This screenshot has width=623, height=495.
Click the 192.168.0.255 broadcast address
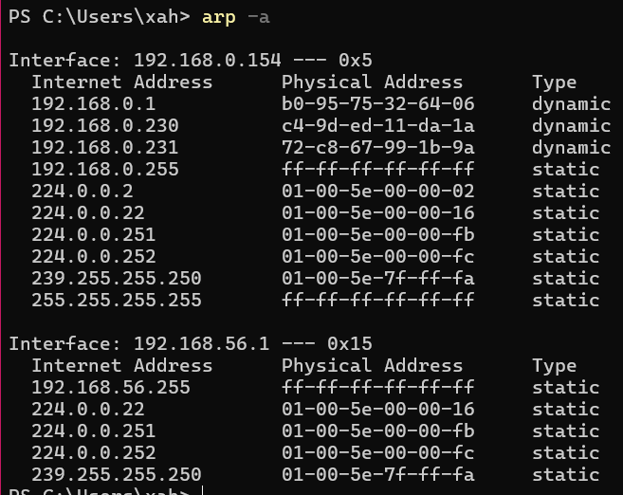click(x=104, y=169)
